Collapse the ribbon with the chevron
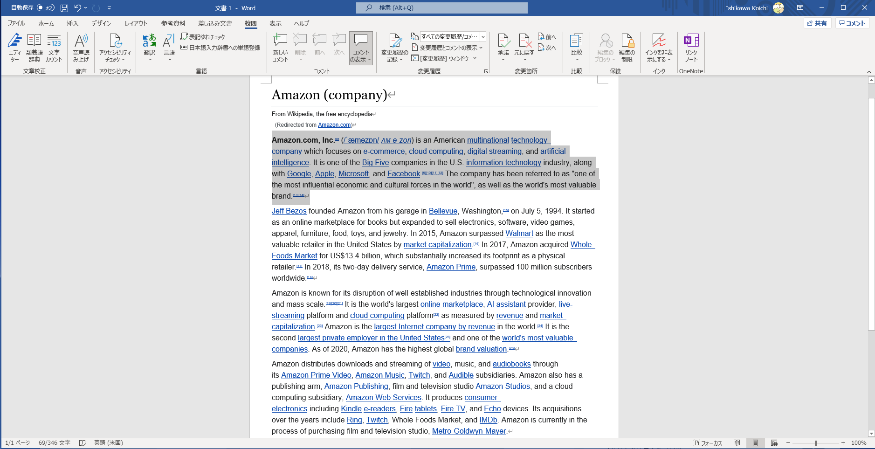The width and height of the screenshot is (875, 449). 869,72
